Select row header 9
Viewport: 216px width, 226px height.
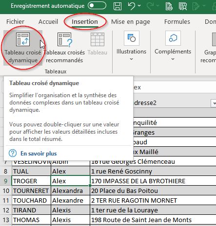[6, 181]
